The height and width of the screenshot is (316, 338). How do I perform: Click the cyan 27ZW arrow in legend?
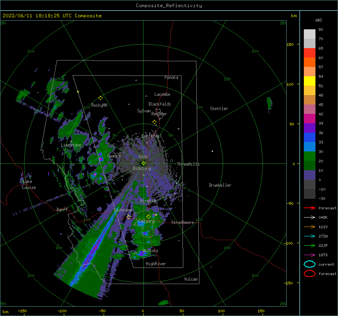[x=309, y=236]
